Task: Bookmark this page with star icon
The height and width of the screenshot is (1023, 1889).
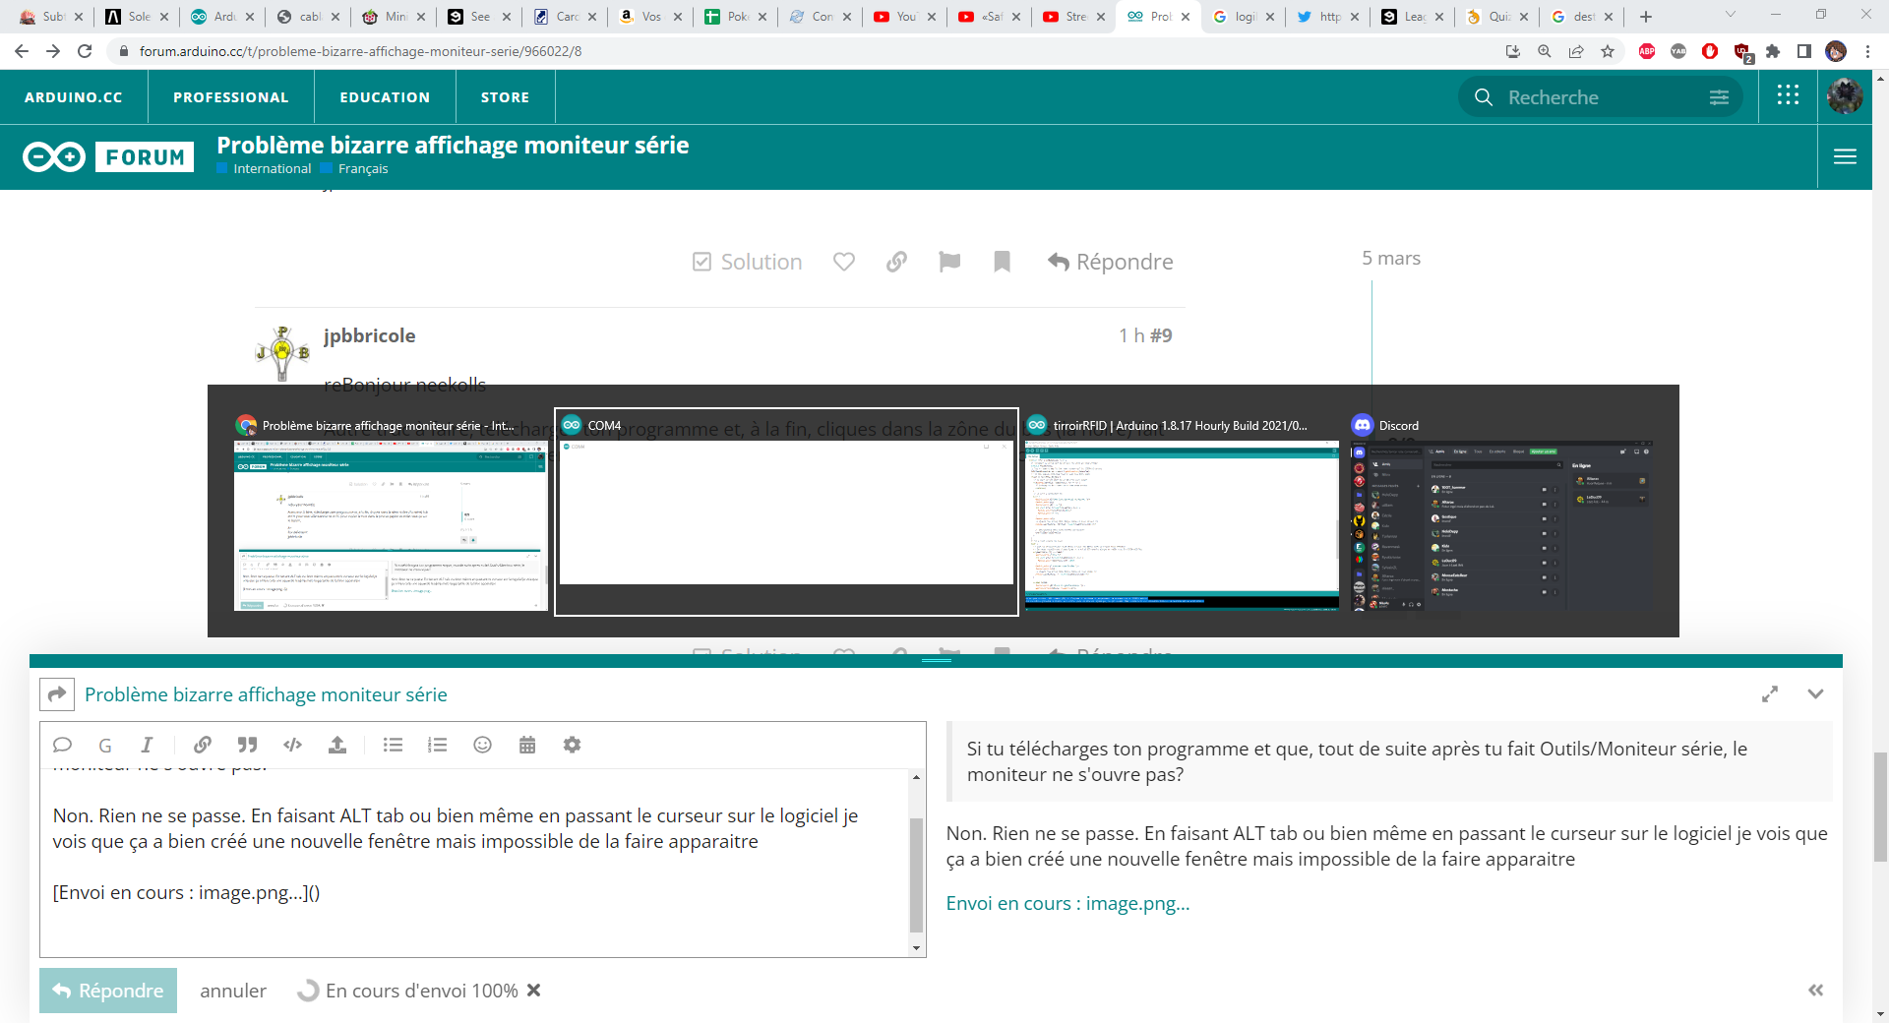Action: [1608, 51]
